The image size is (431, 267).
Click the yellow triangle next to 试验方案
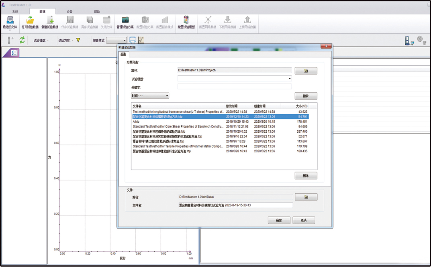[x=78, y=40]
